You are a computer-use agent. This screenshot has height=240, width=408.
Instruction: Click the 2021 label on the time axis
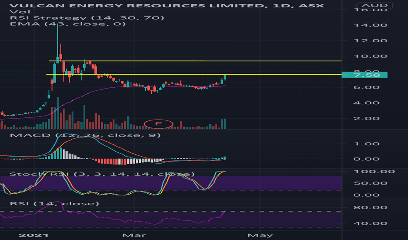pyautogui.click(x=34, y=235)
